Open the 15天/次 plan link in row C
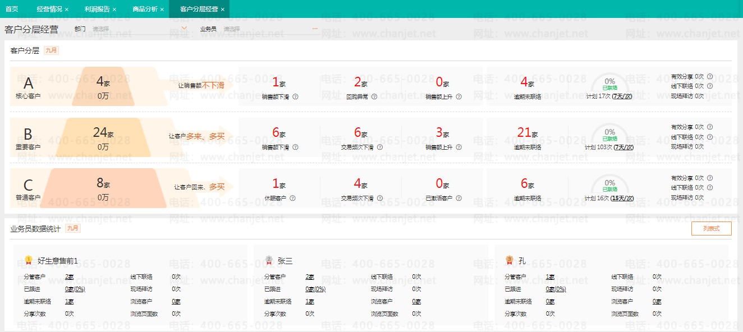 coord(622,198)
